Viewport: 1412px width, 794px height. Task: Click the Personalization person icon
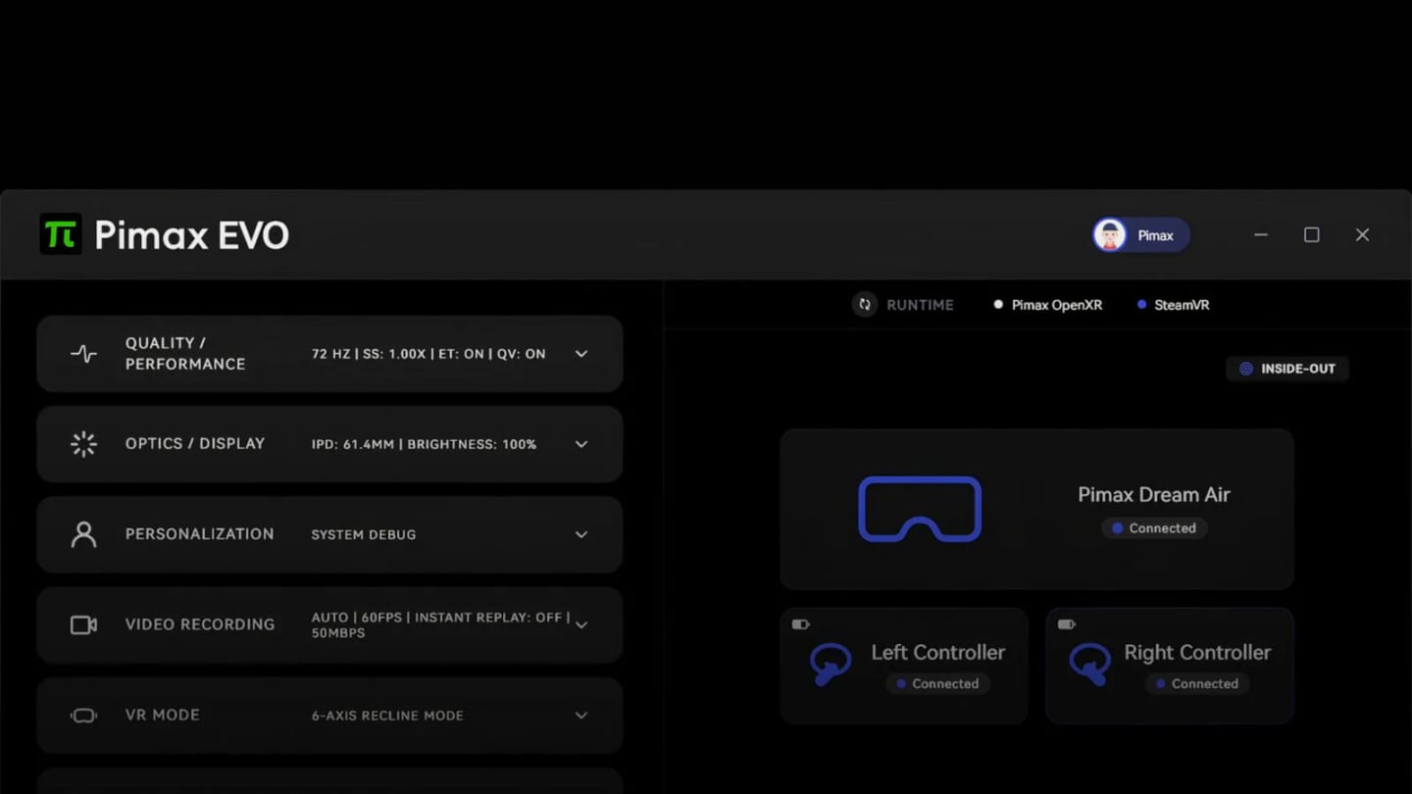(84, 534)
